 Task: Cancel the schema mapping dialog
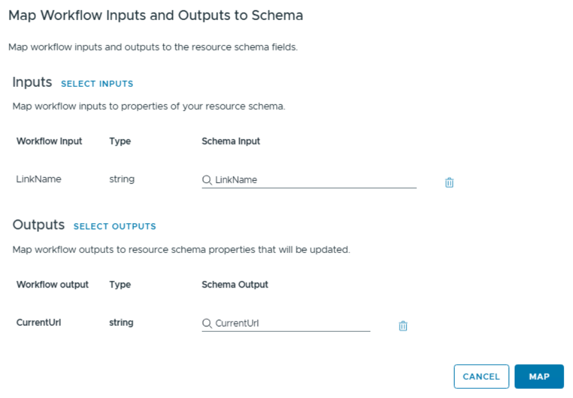pyautogui.click(x=481, y=376)
